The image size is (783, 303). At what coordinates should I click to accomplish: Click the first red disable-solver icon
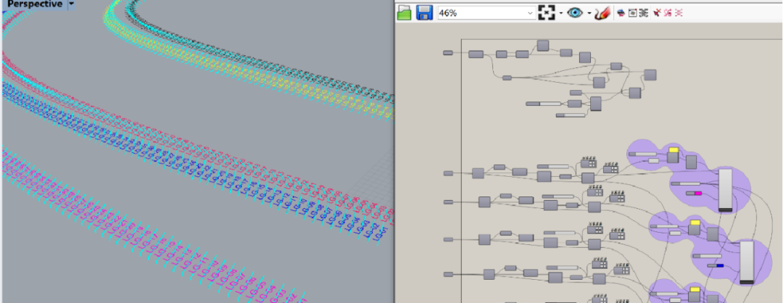click(x=656, y=13)
